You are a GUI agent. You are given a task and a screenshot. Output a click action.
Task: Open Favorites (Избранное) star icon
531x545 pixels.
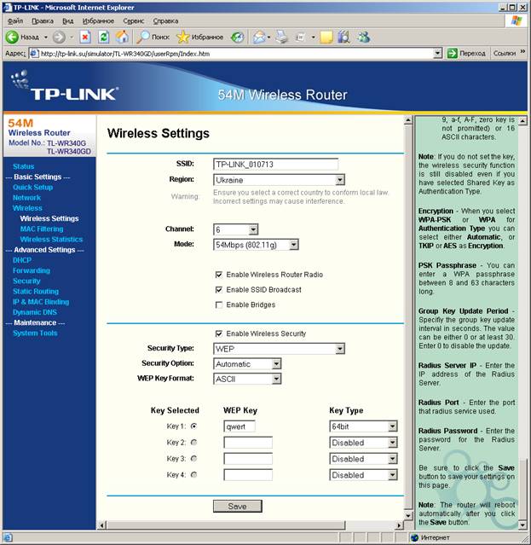[x=183, y=37]
